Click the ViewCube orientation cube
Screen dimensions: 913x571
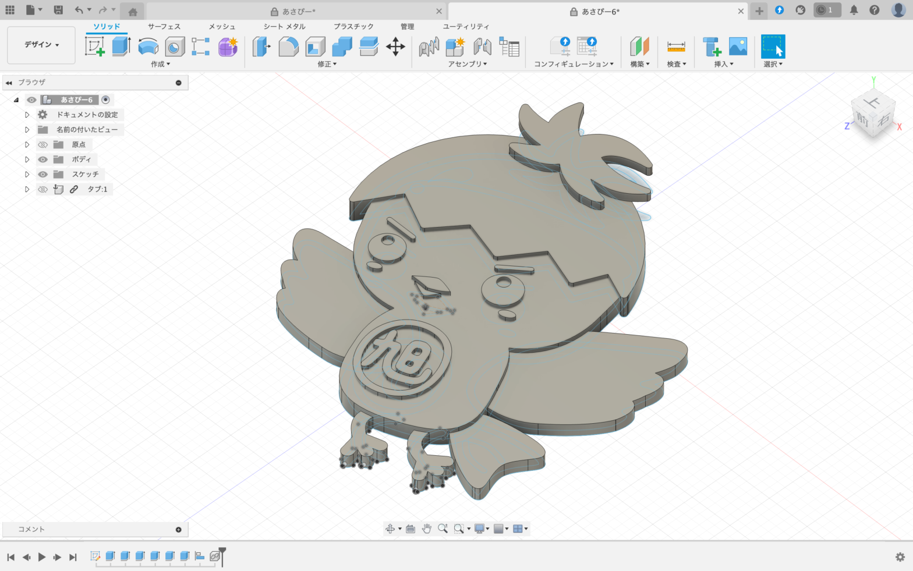click(872, 114)
